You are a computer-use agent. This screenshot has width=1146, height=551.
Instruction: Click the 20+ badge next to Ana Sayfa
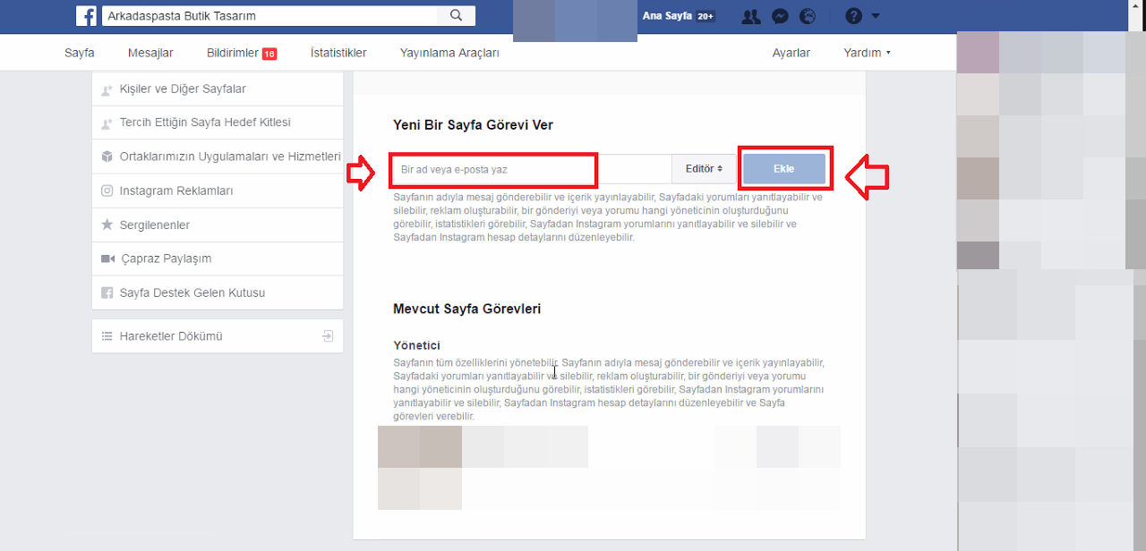coord(706,16)
